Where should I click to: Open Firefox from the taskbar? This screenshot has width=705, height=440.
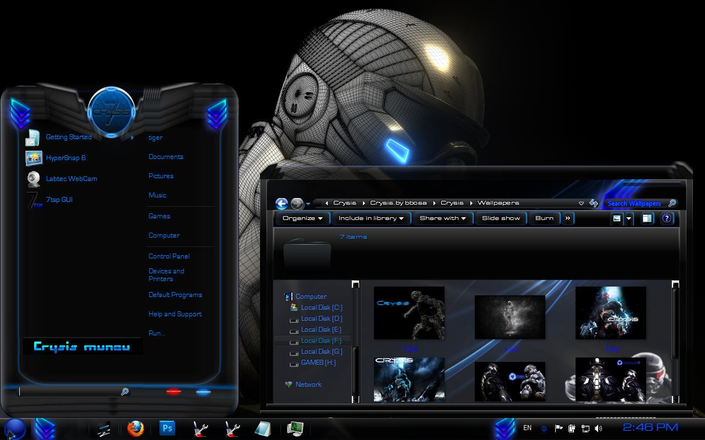click(135, 428)
